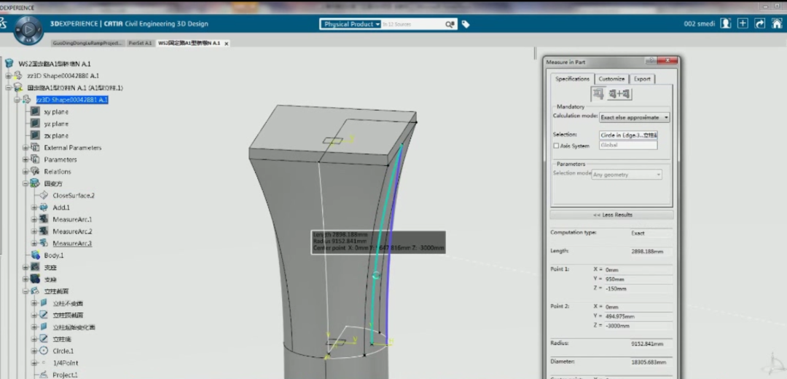Click the xy plane icon in tree
787x379 pixels.
[x=35, y=112]
